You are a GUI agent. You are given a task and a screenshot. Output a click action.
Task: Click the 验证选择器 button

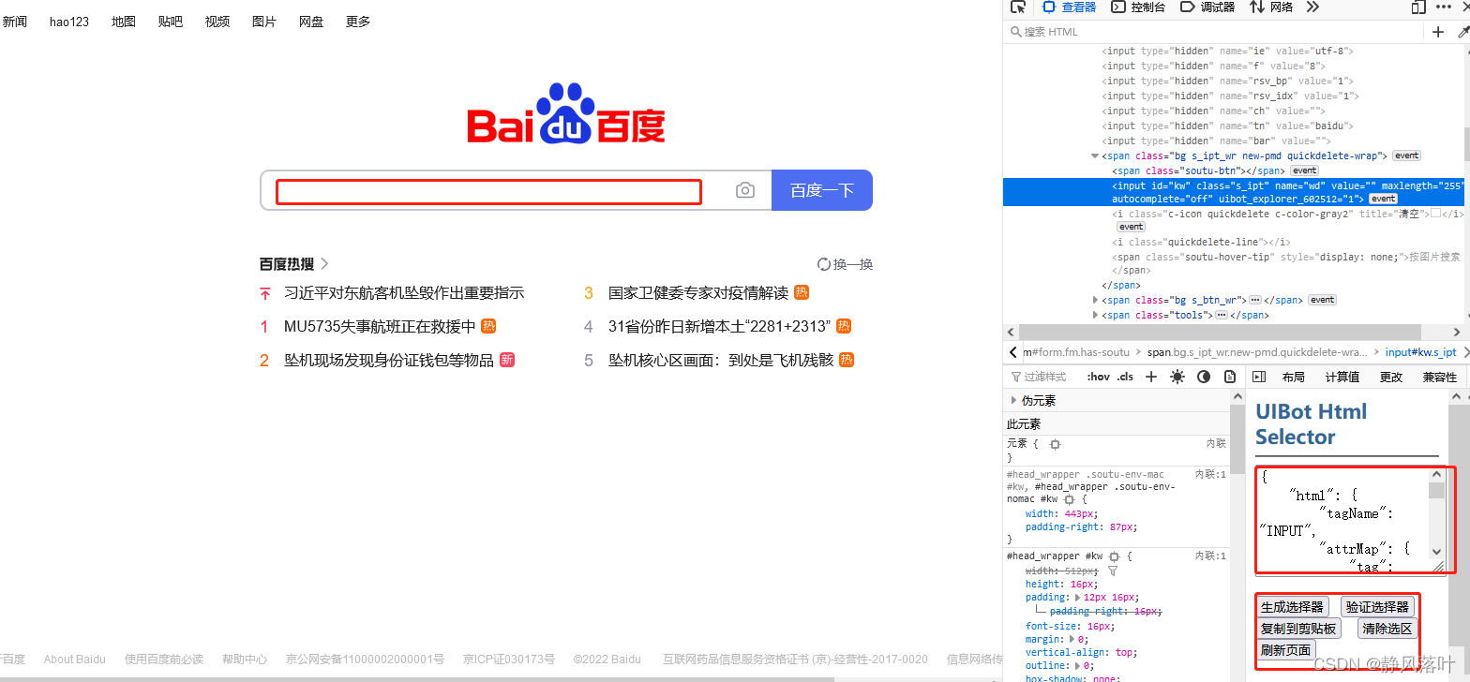tap(1377, 607)
